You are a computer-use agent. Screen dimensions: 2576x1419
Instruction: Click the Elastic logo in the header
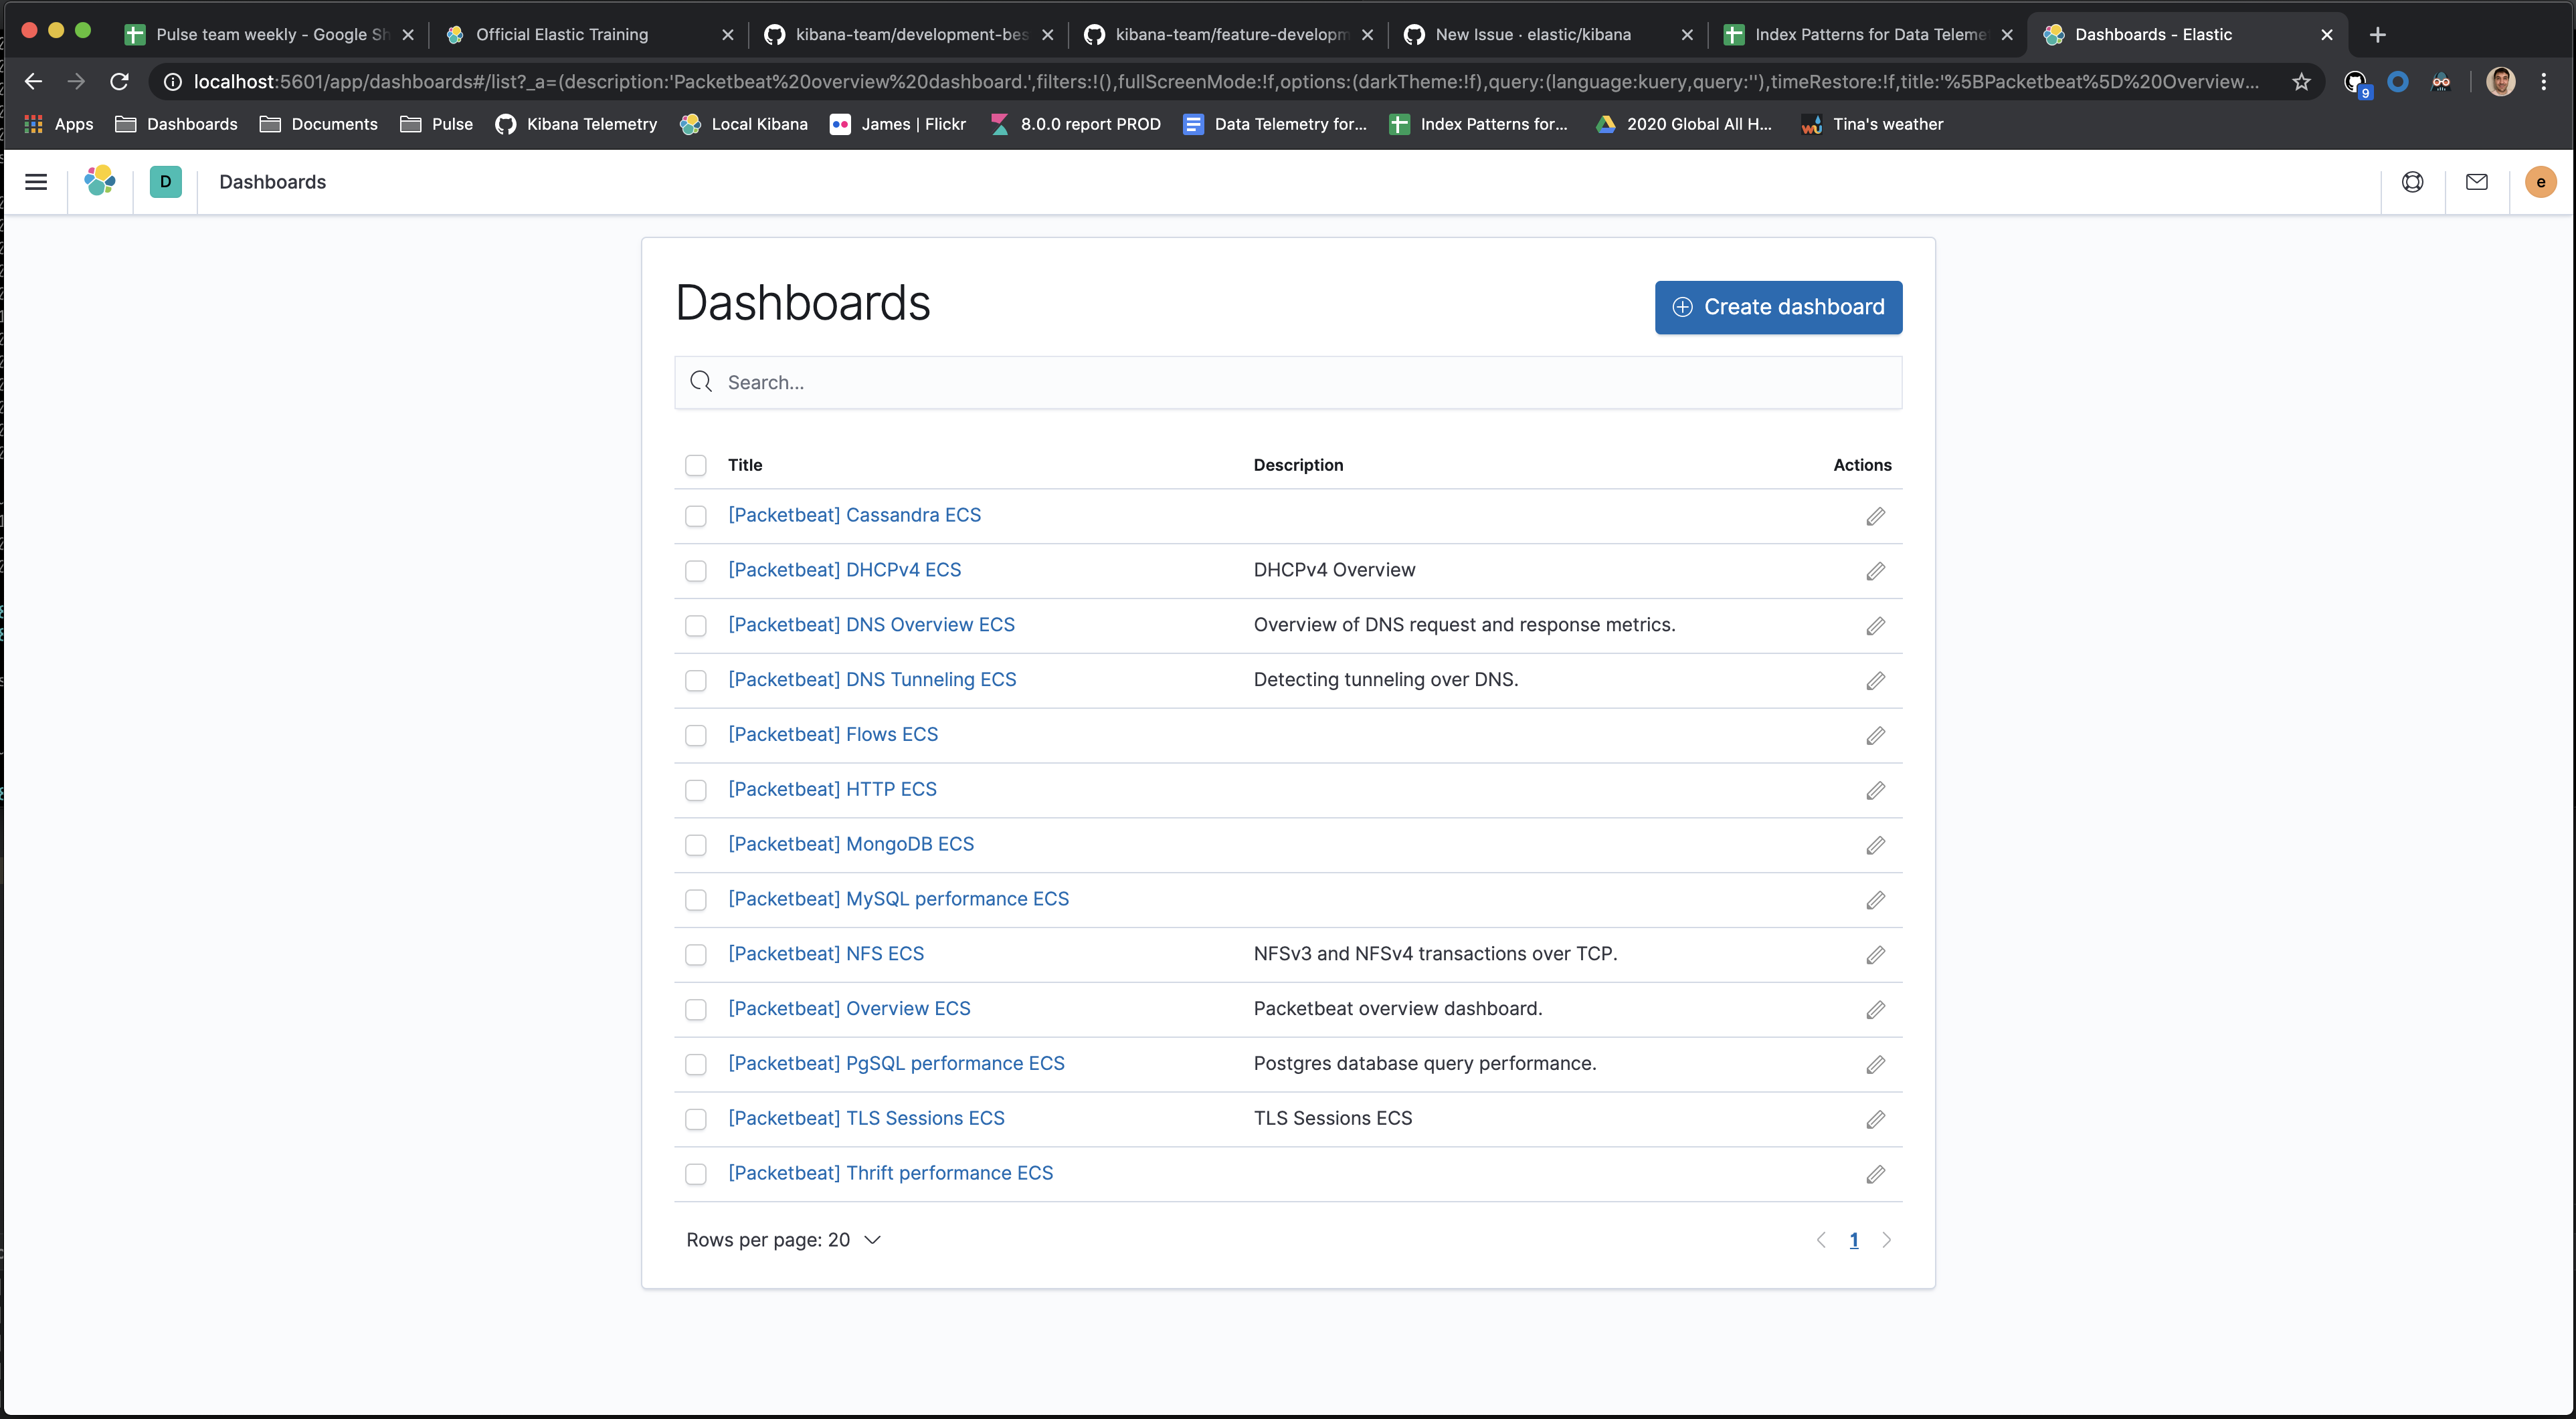click(x=100, y=182)
